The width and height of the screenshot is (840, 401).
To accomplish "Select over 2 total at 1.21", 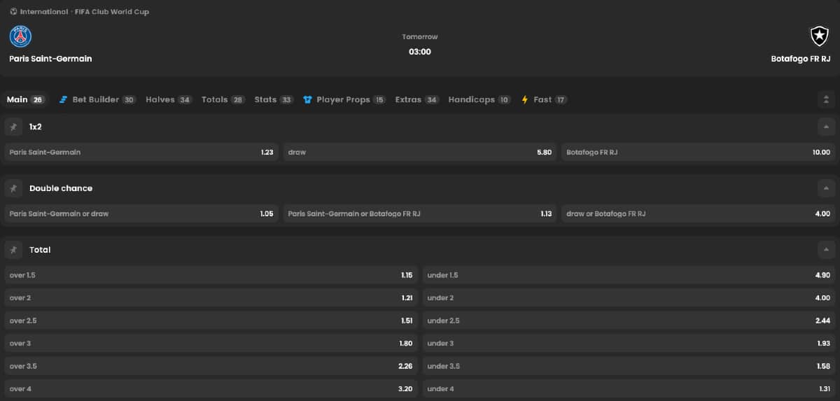I will pyautogui.click(x=211, y=297).
